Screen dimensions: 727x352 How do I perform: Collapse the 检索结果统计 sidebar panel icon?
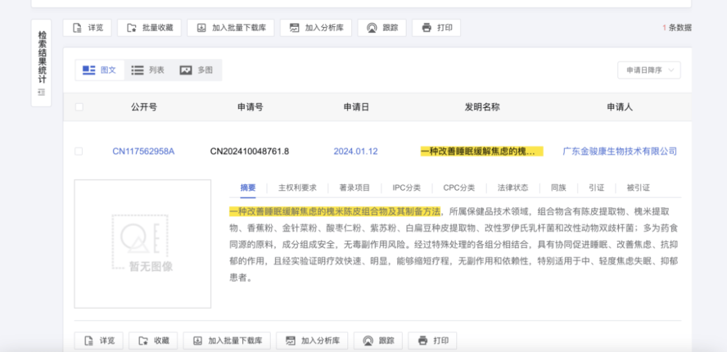42,92
